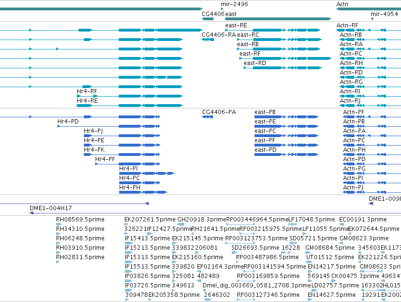Click the GH20918.3prime cDNA label

click(x=202, y=220)
